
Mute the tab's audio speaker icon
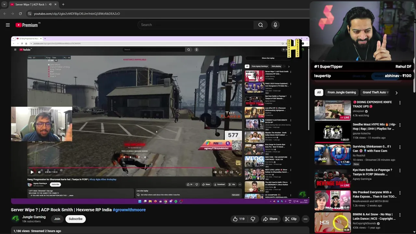pyautogui.click(x=50, y=5)
